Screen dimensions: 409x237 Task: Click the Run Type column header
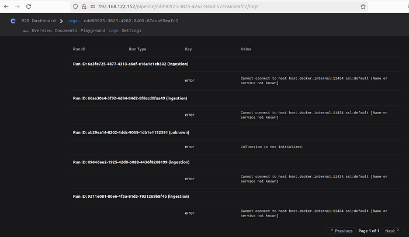tap(137, 49)
